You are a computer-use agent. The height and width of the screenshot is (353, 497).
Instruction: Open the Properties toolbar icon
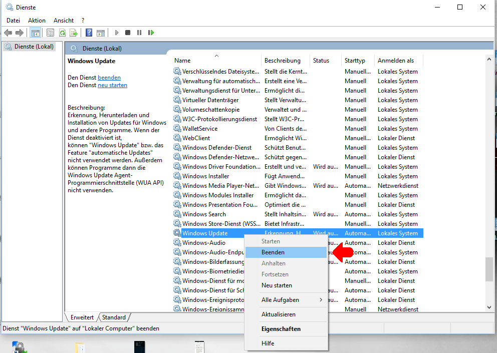(x=51, y=33)
